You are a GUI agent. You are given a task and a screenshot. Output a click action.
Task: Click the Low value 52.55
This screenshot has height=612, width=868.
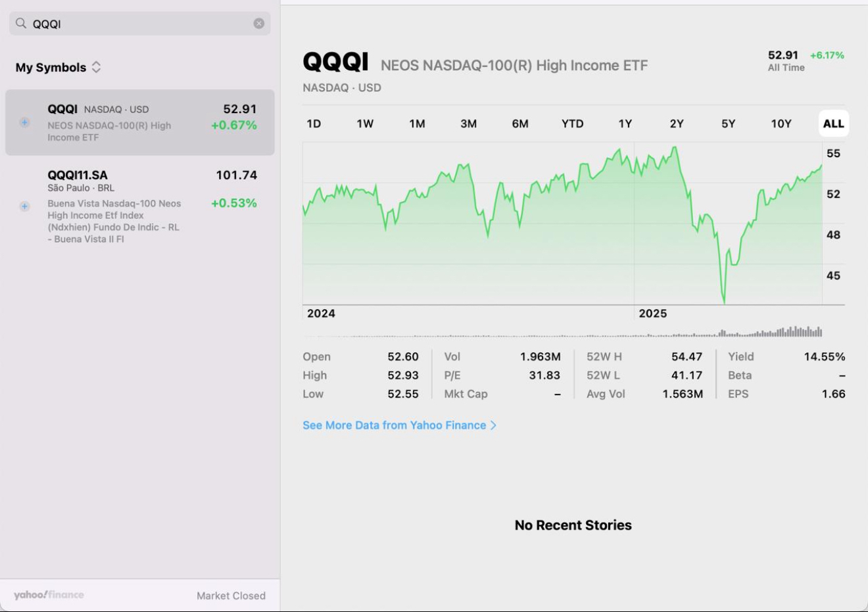(x=403, y=394)
